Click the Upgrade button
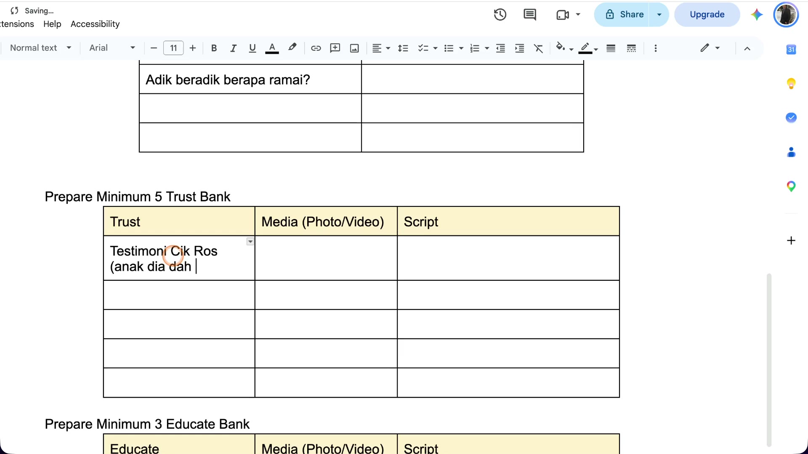The width and height of the screenshot is (808, 454). click(707, 15)
